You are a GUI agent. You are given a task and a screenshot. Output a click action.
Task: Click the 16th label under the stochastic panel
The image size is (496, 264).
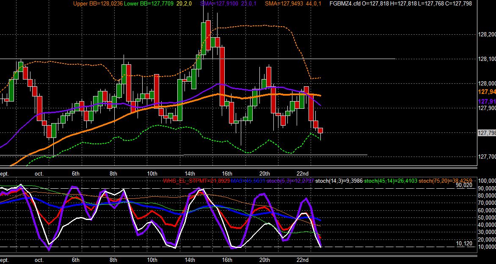pos(227,260)
